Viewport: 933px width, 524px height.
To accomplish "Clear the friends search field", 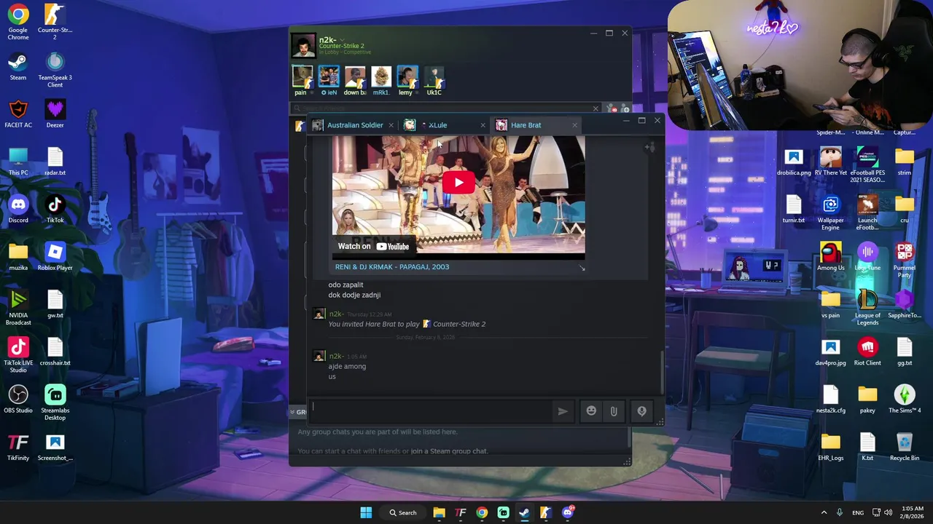I will coord(596,109).
